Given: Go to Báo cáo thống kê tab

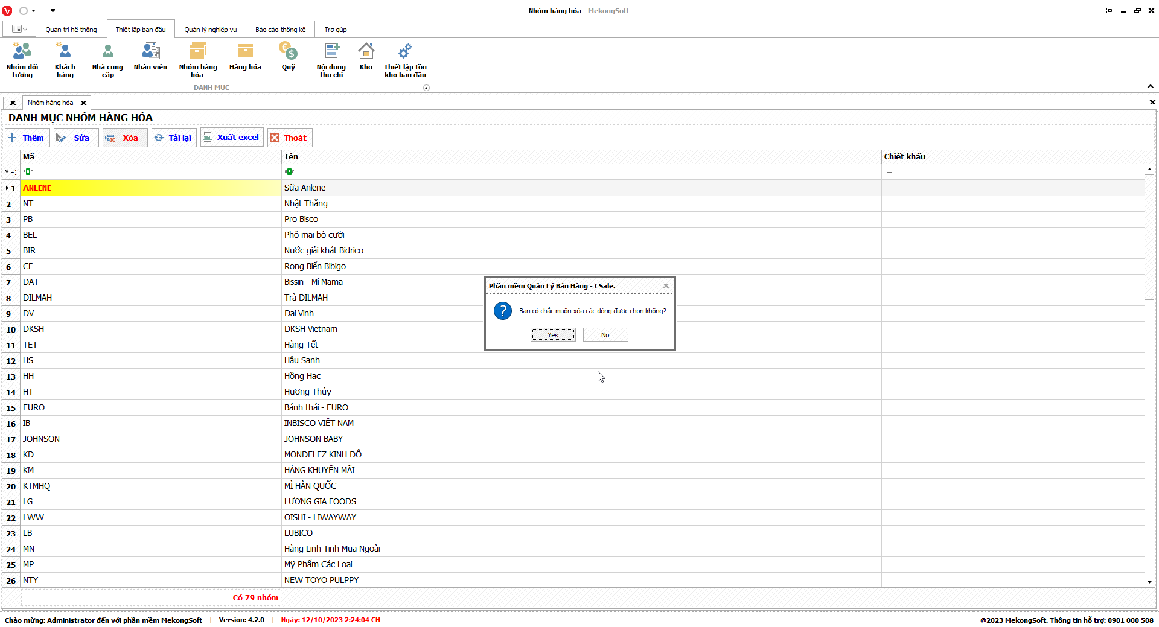Looking at the screenshot, I should 281,30.
